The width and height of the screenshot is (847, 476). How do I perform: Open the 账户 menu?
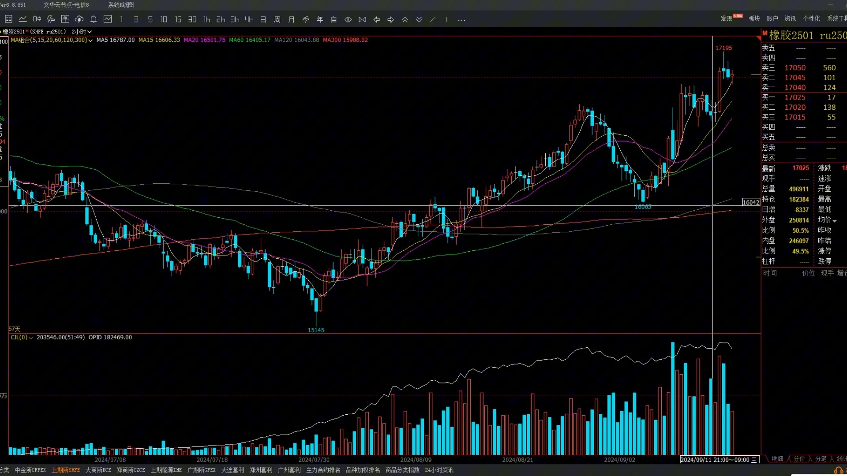coord(772,19)
